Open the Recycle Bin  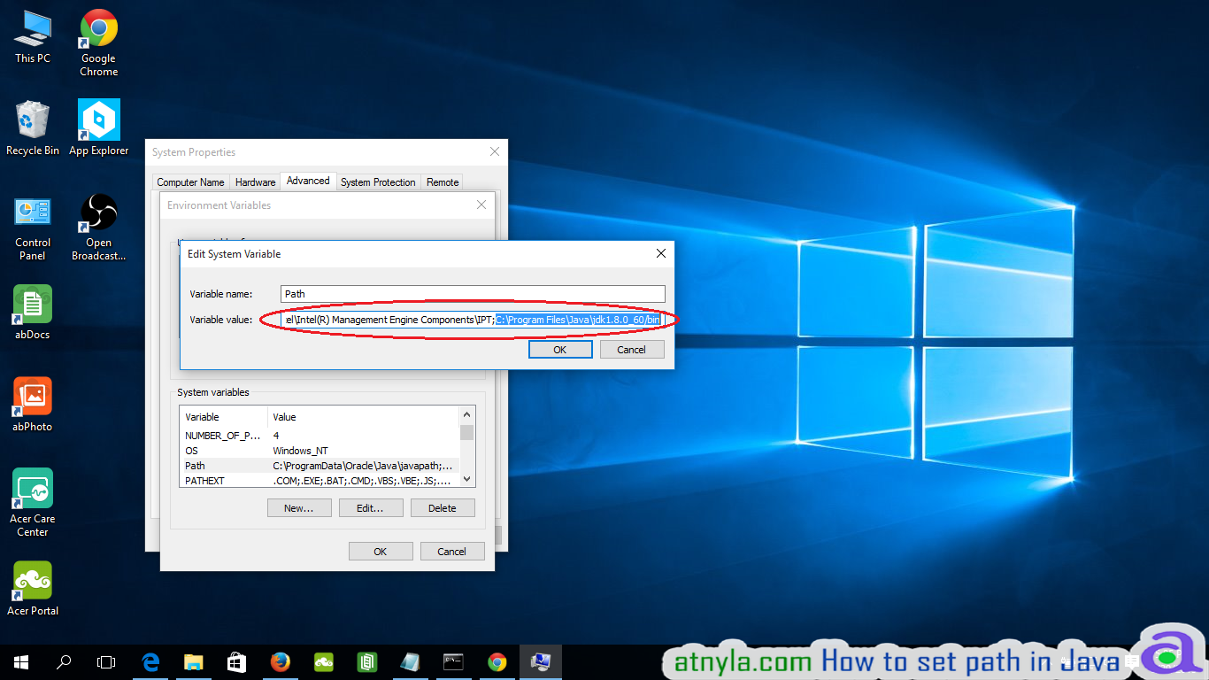coord(32,124)
